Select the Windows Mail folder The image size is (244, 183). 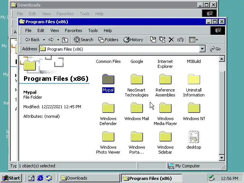pos(136,108)
